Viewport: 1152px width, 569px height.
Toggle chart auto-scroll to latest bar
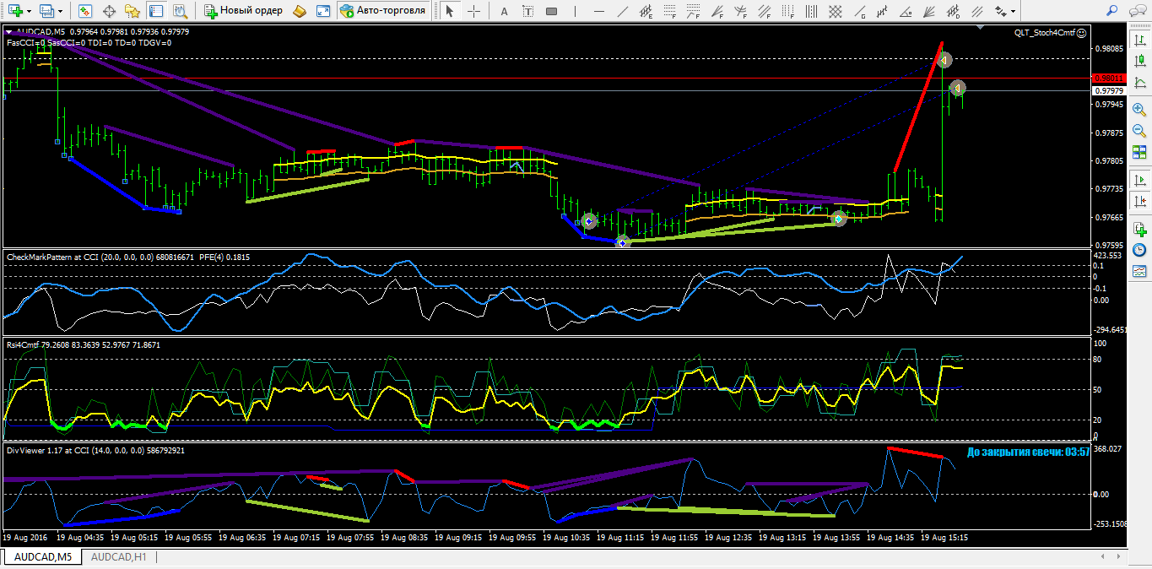[x=1139, y=179]
